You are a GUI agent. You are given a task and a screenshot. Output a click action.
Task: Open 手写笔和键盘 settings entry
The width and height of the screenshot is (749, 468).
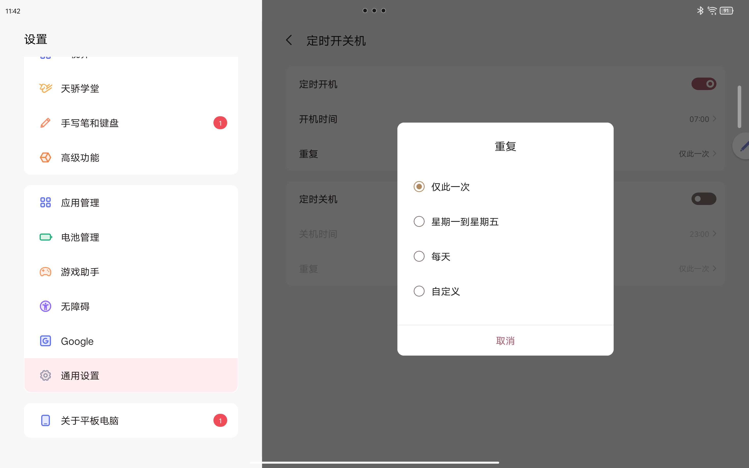click(131, 123)
